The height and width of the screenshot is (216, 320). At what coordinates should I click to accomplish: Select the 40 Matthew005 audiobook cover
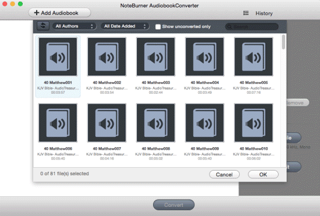coord(254,56)
